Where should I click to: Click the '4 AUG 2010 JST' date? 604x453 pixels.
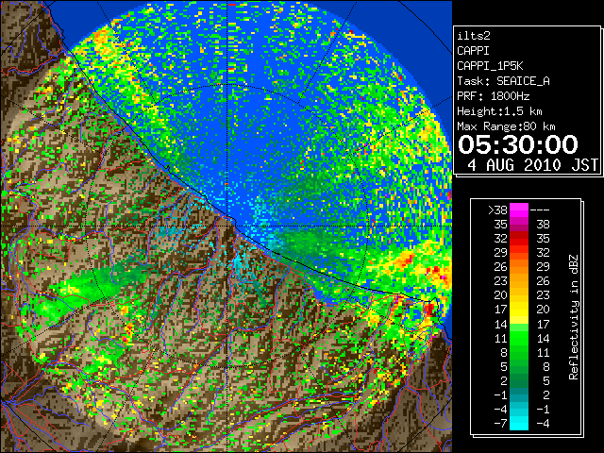point(532,165)
